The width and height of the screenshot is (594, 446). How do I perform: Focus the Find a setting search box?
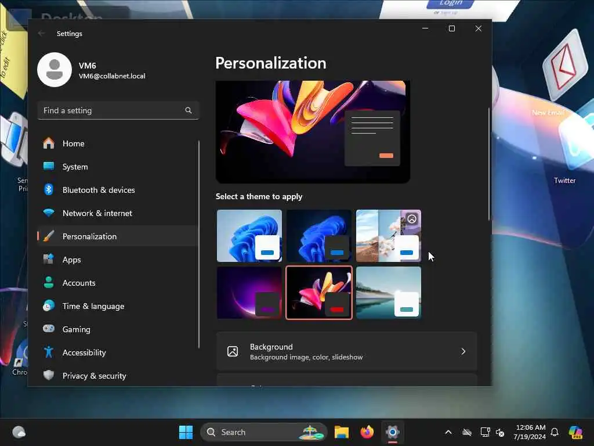tap(118, 110)
